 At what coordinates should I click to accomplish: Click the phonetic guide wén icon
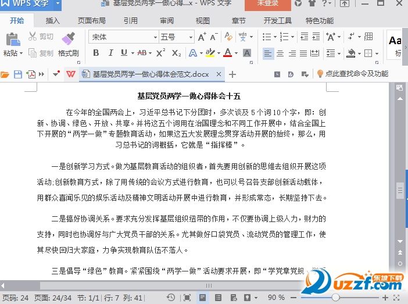click(x=243, y=37)
